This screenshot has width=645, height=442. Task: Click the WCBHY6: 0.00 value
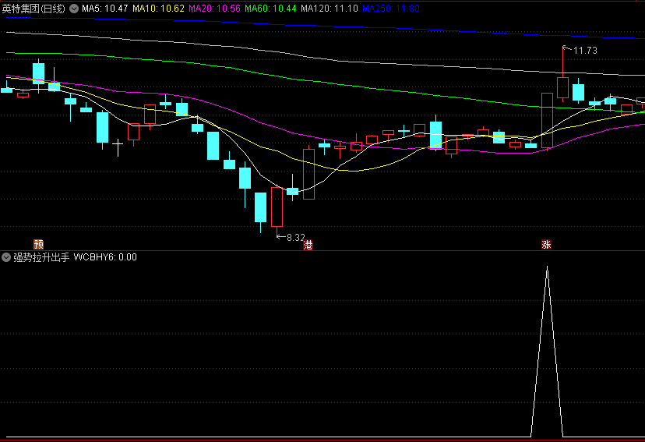pyautogui.click(x=105, y=257)
